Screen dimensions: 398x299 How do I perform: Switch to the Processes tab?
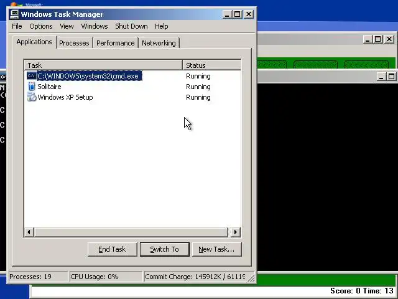pos(74,43)
